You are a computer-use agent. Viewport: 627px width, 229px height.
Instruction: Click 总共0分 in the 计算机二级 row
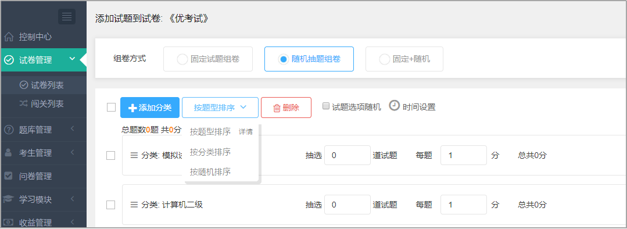click(532, 205)
